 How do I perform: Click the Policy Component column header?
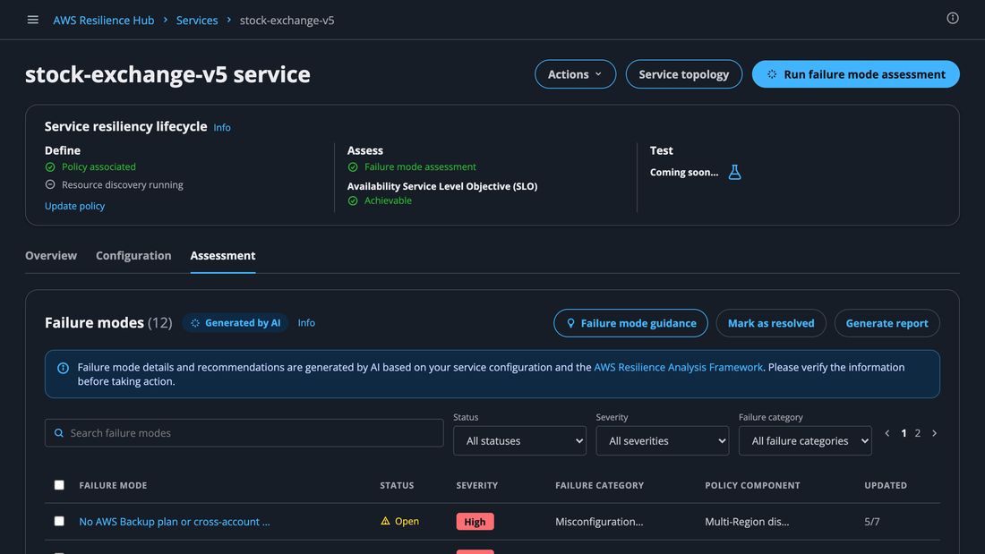click(x=752, y=486)
